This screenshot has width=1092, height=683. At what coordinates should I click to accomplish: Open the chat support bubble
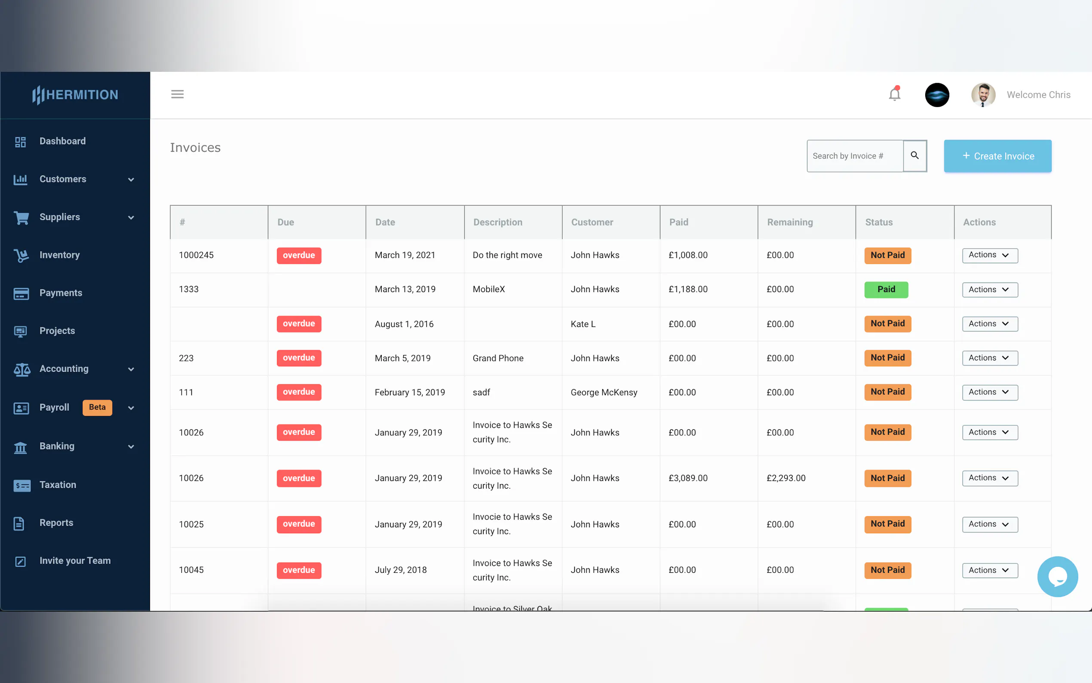click(1057, 576)
